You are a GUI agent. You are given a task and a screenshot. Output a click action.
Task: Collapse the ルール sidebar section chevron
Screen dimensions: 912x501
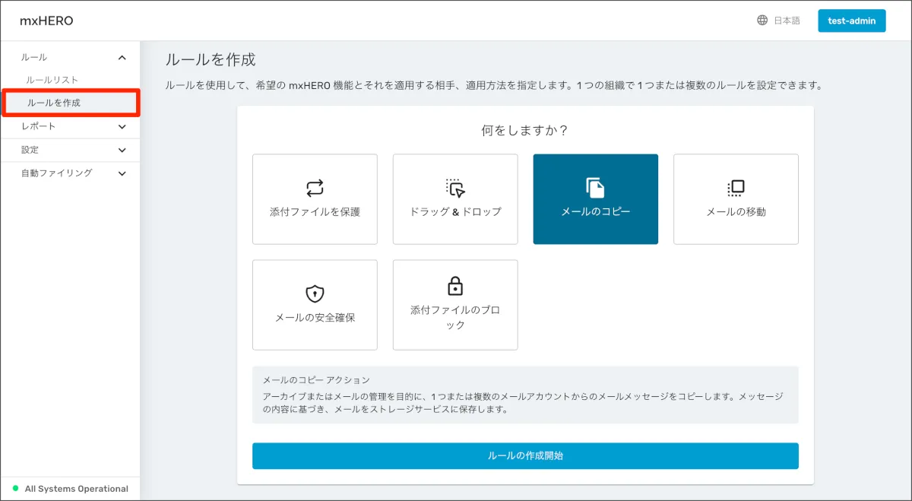click(122, 58)
